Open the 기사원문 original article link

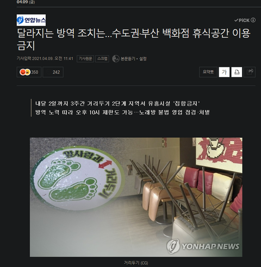85,59
